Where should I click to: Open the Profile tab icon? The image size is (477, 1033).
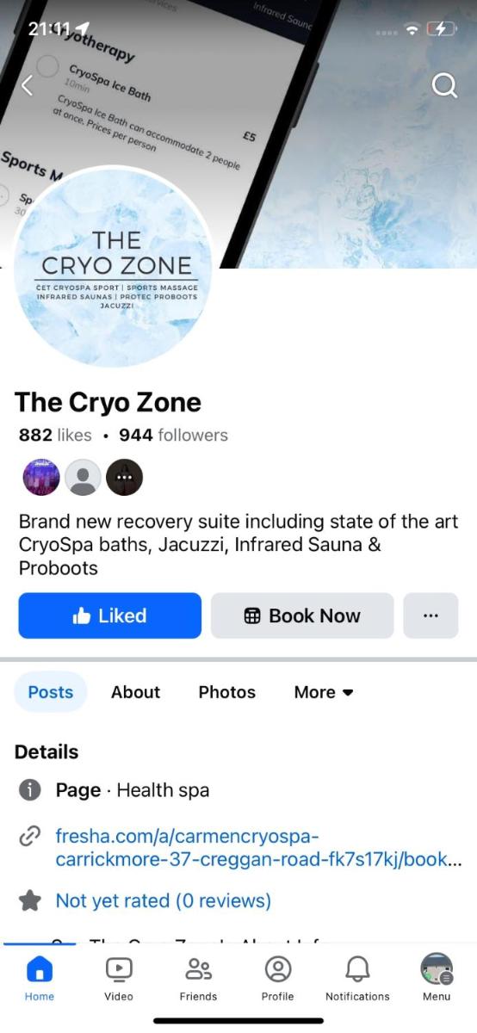[x=277, y=969]
